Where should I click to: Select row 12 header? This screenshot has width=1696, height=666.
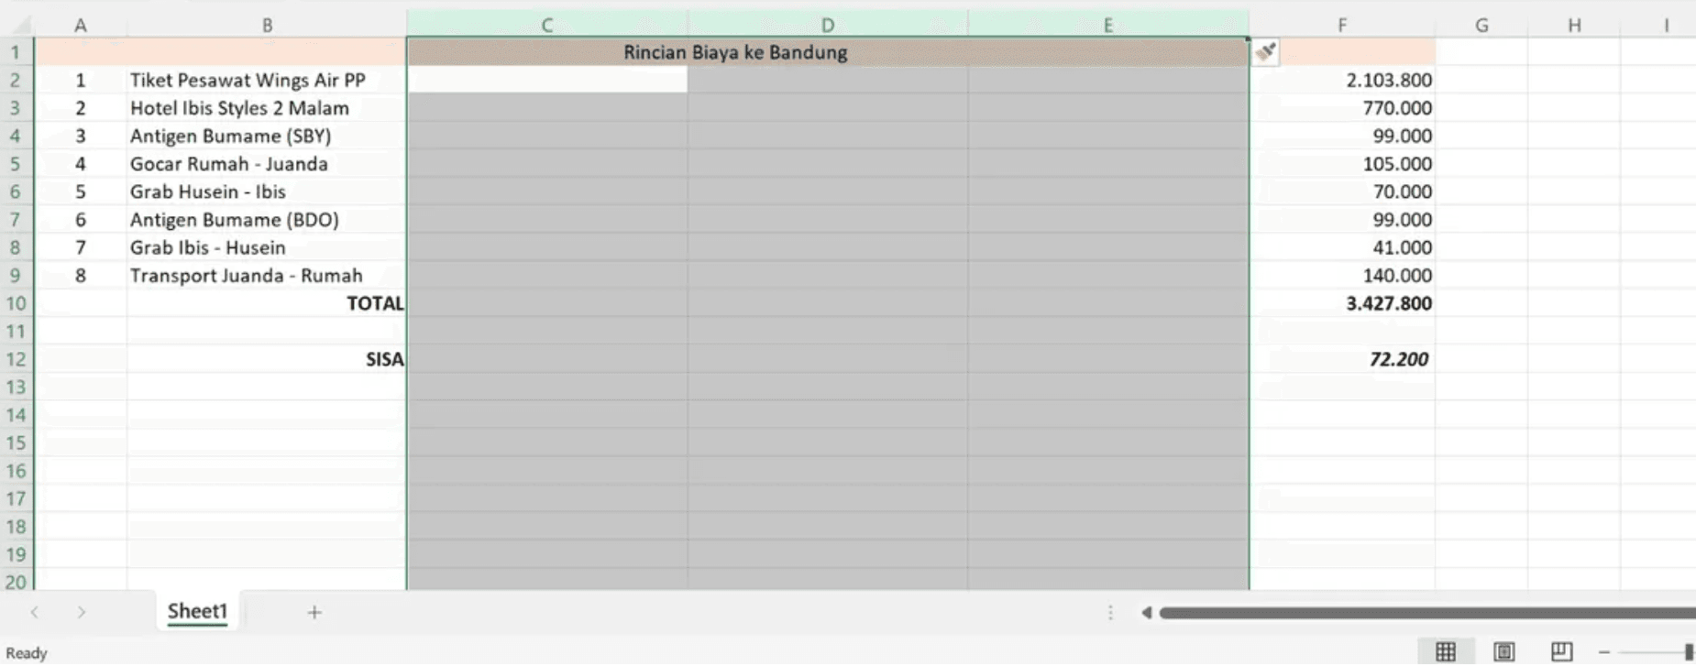[16, 359]
